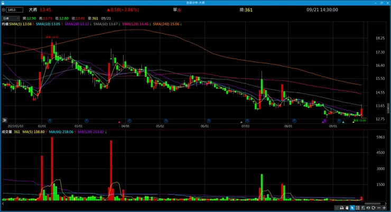Click the open price 開:12.90

[x=29, y=18]
